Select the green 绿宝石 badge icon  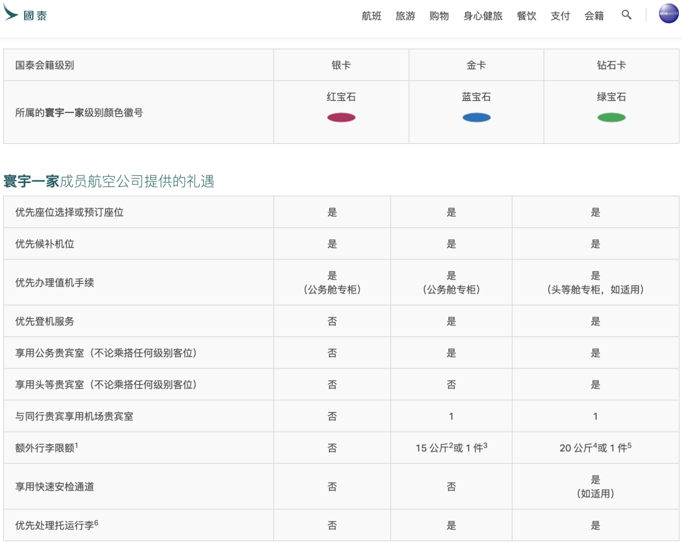(611, 117)
